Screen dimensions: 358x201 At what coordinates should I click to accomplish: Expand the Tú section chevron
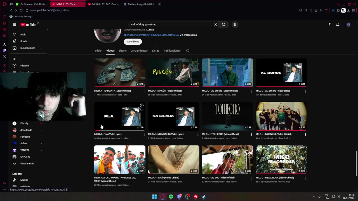(18, 59)
